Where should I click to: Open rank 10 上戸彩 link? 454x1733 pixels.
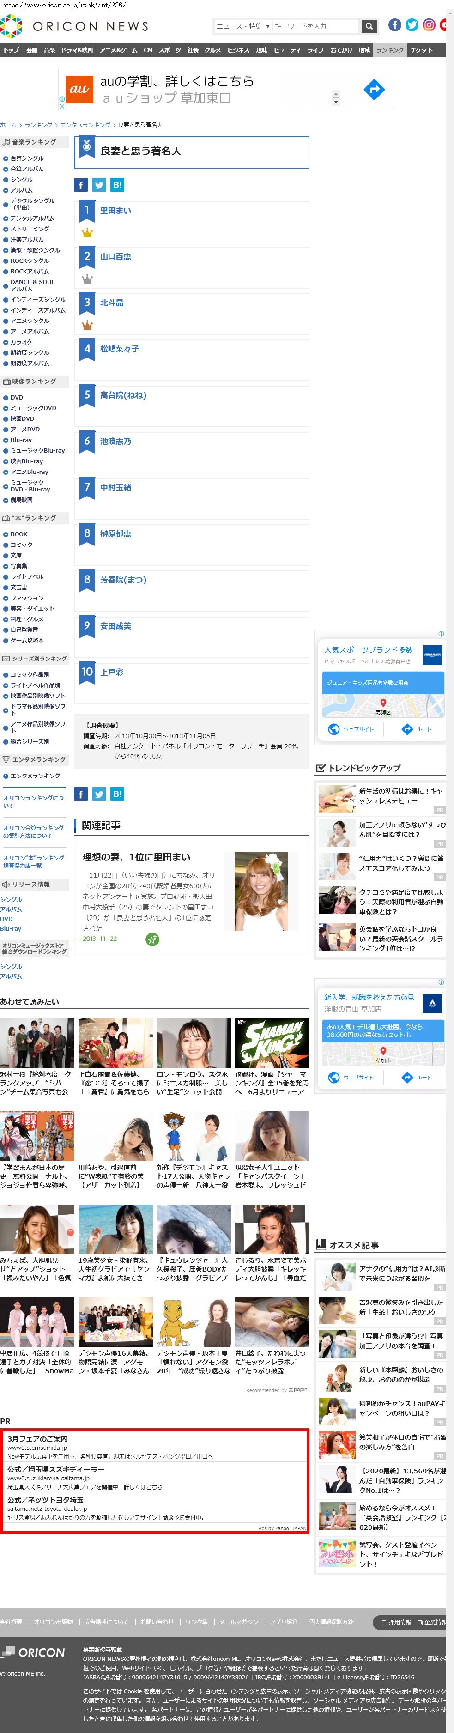pos(112,672)
